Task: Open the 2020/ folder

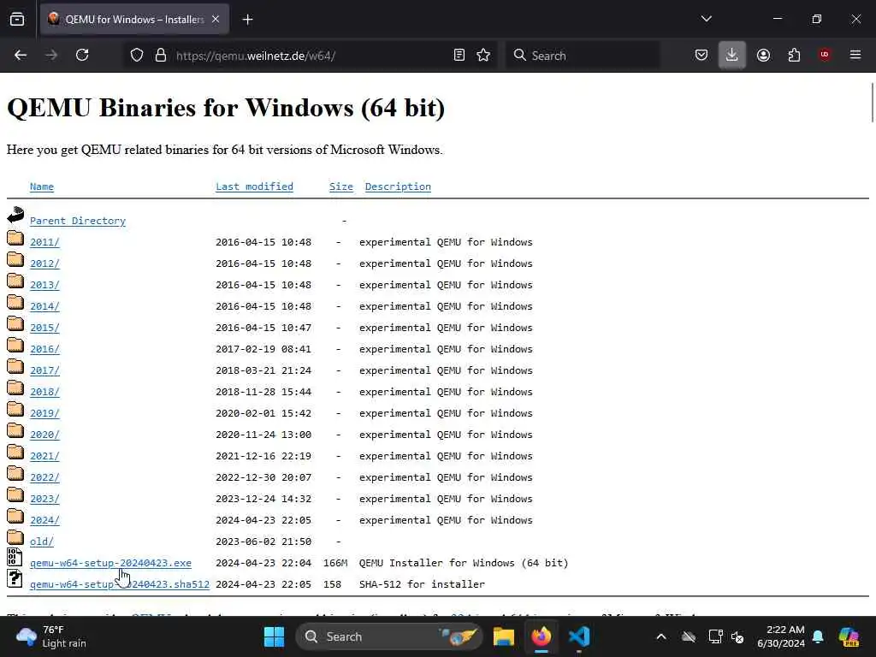Action: pos(44,435)
